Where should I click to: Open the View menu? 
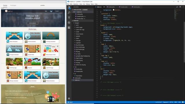point(81,4)
